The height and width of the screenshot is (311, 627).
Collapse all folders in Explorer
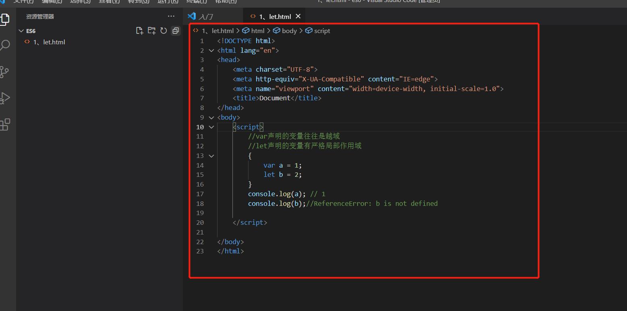(176, 31)
